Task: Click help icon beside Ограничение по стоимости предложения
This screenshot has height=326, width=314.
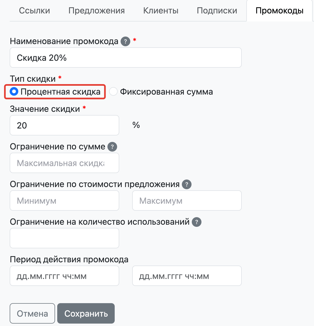Action: 187,185
